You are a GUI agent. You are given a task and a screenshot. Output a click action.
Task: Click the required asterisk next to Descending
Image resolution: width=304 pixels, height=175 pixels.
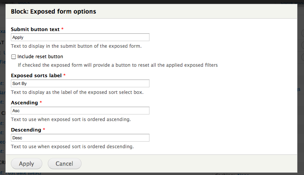(44, 130)
